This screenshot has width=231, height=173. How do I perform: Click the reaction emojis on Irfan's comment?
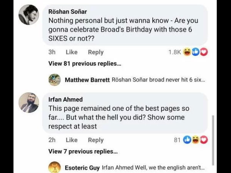click(195, 140)
